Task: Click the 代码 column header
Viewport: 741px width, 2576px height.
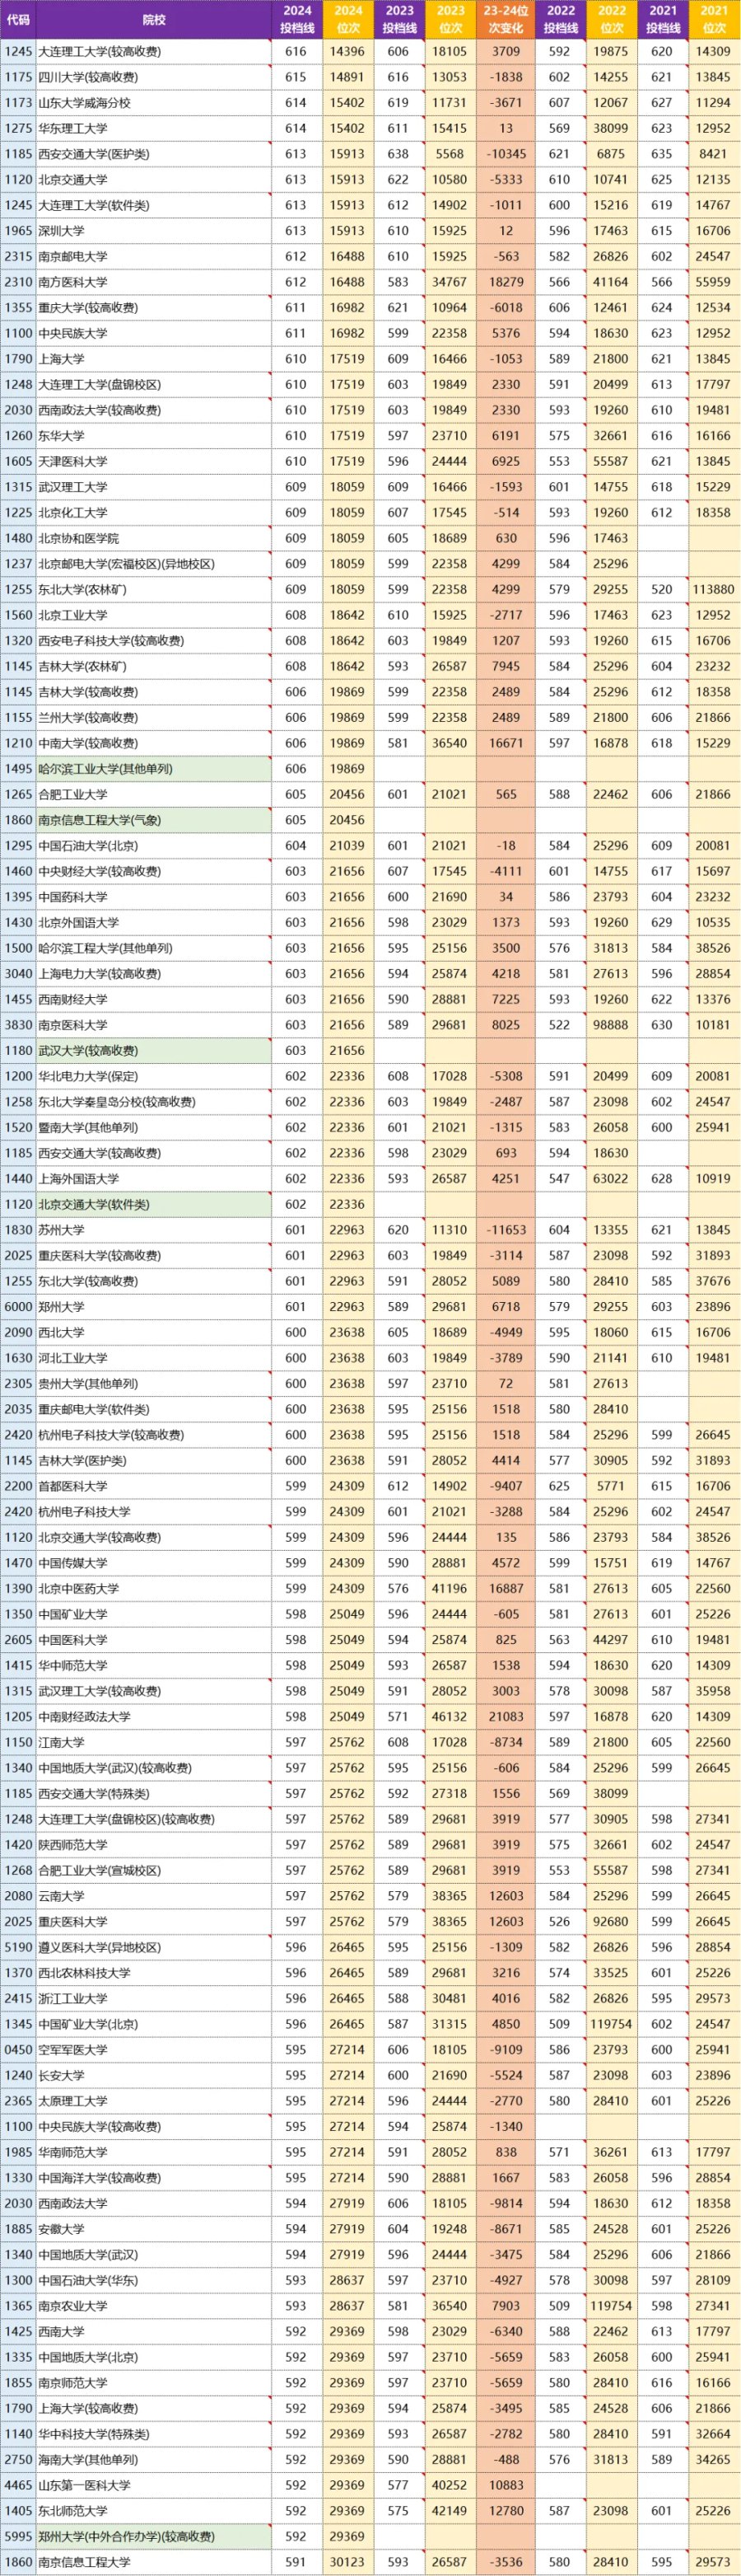Action: 18,19
